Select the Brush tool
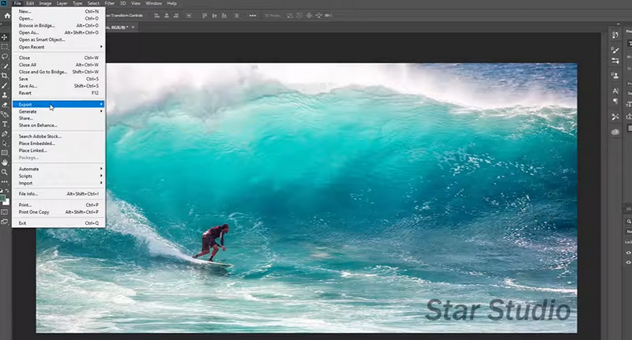 [5, 85]
